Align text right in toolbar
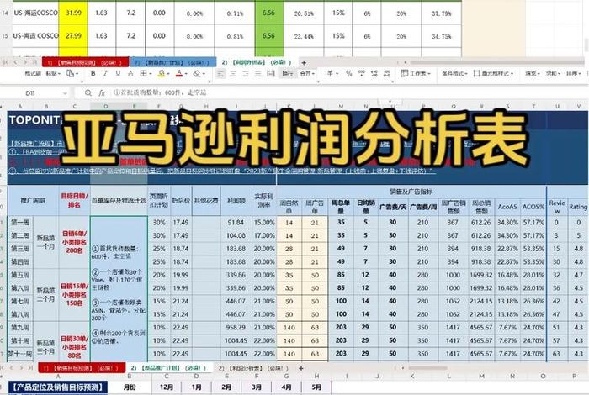The width and height of the screenshot is (589, 395). (x=246, y=73)
